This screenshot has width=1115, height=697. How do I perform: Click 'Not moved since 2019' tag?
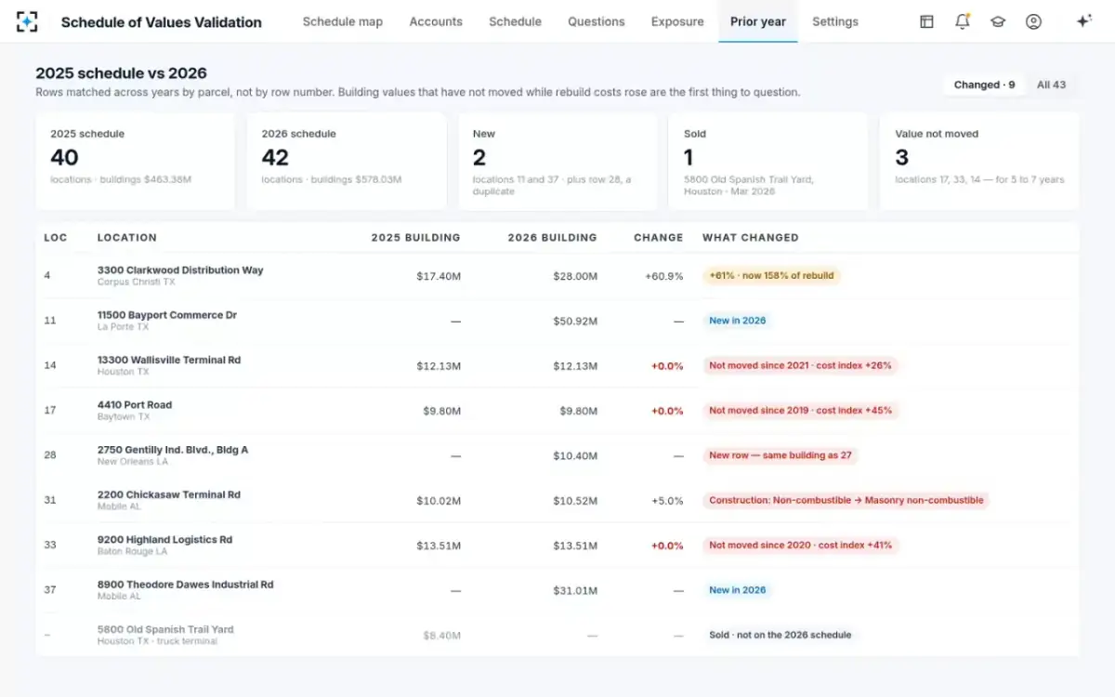point(800,411)
